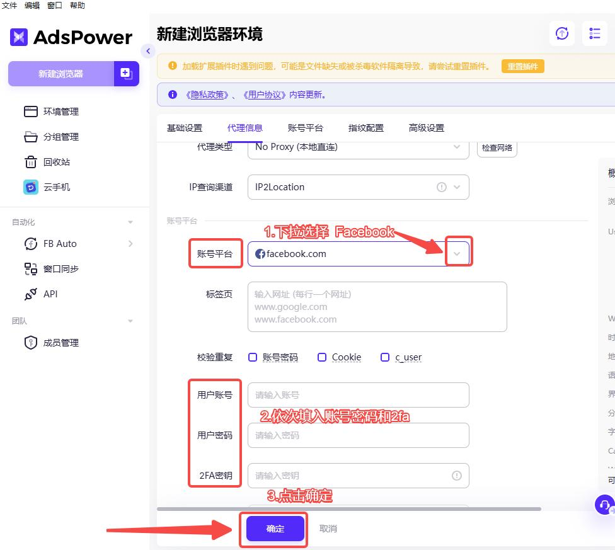Open 环境管理 in the sidebar

click(x=51, y=112)
